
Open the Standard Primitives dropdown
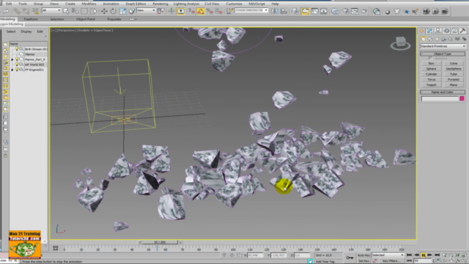pyautogui.click(x=443, y=46)
